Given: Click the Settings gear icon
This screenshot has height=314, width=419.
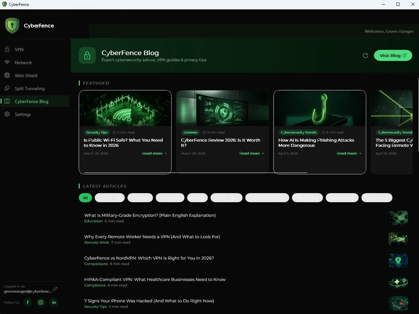Looking at the screenshot, I should click(7, 114).
